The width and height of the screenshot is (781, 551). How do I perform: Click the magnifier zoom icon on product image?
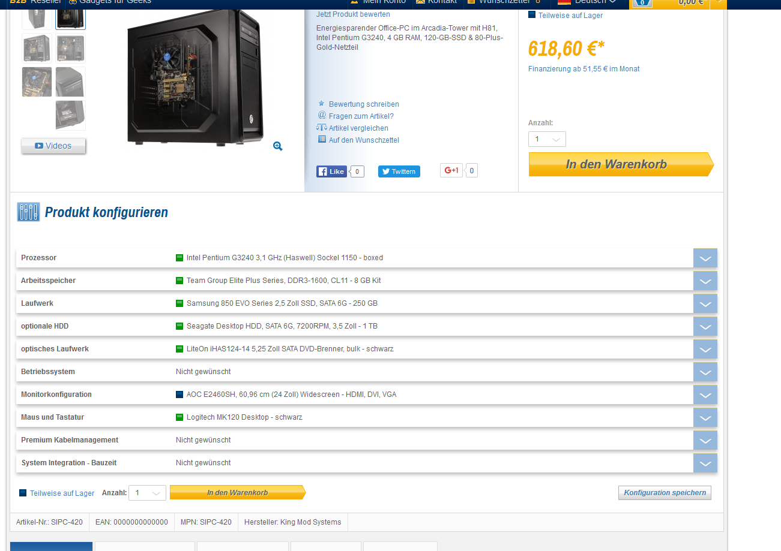tap(277, 146)
